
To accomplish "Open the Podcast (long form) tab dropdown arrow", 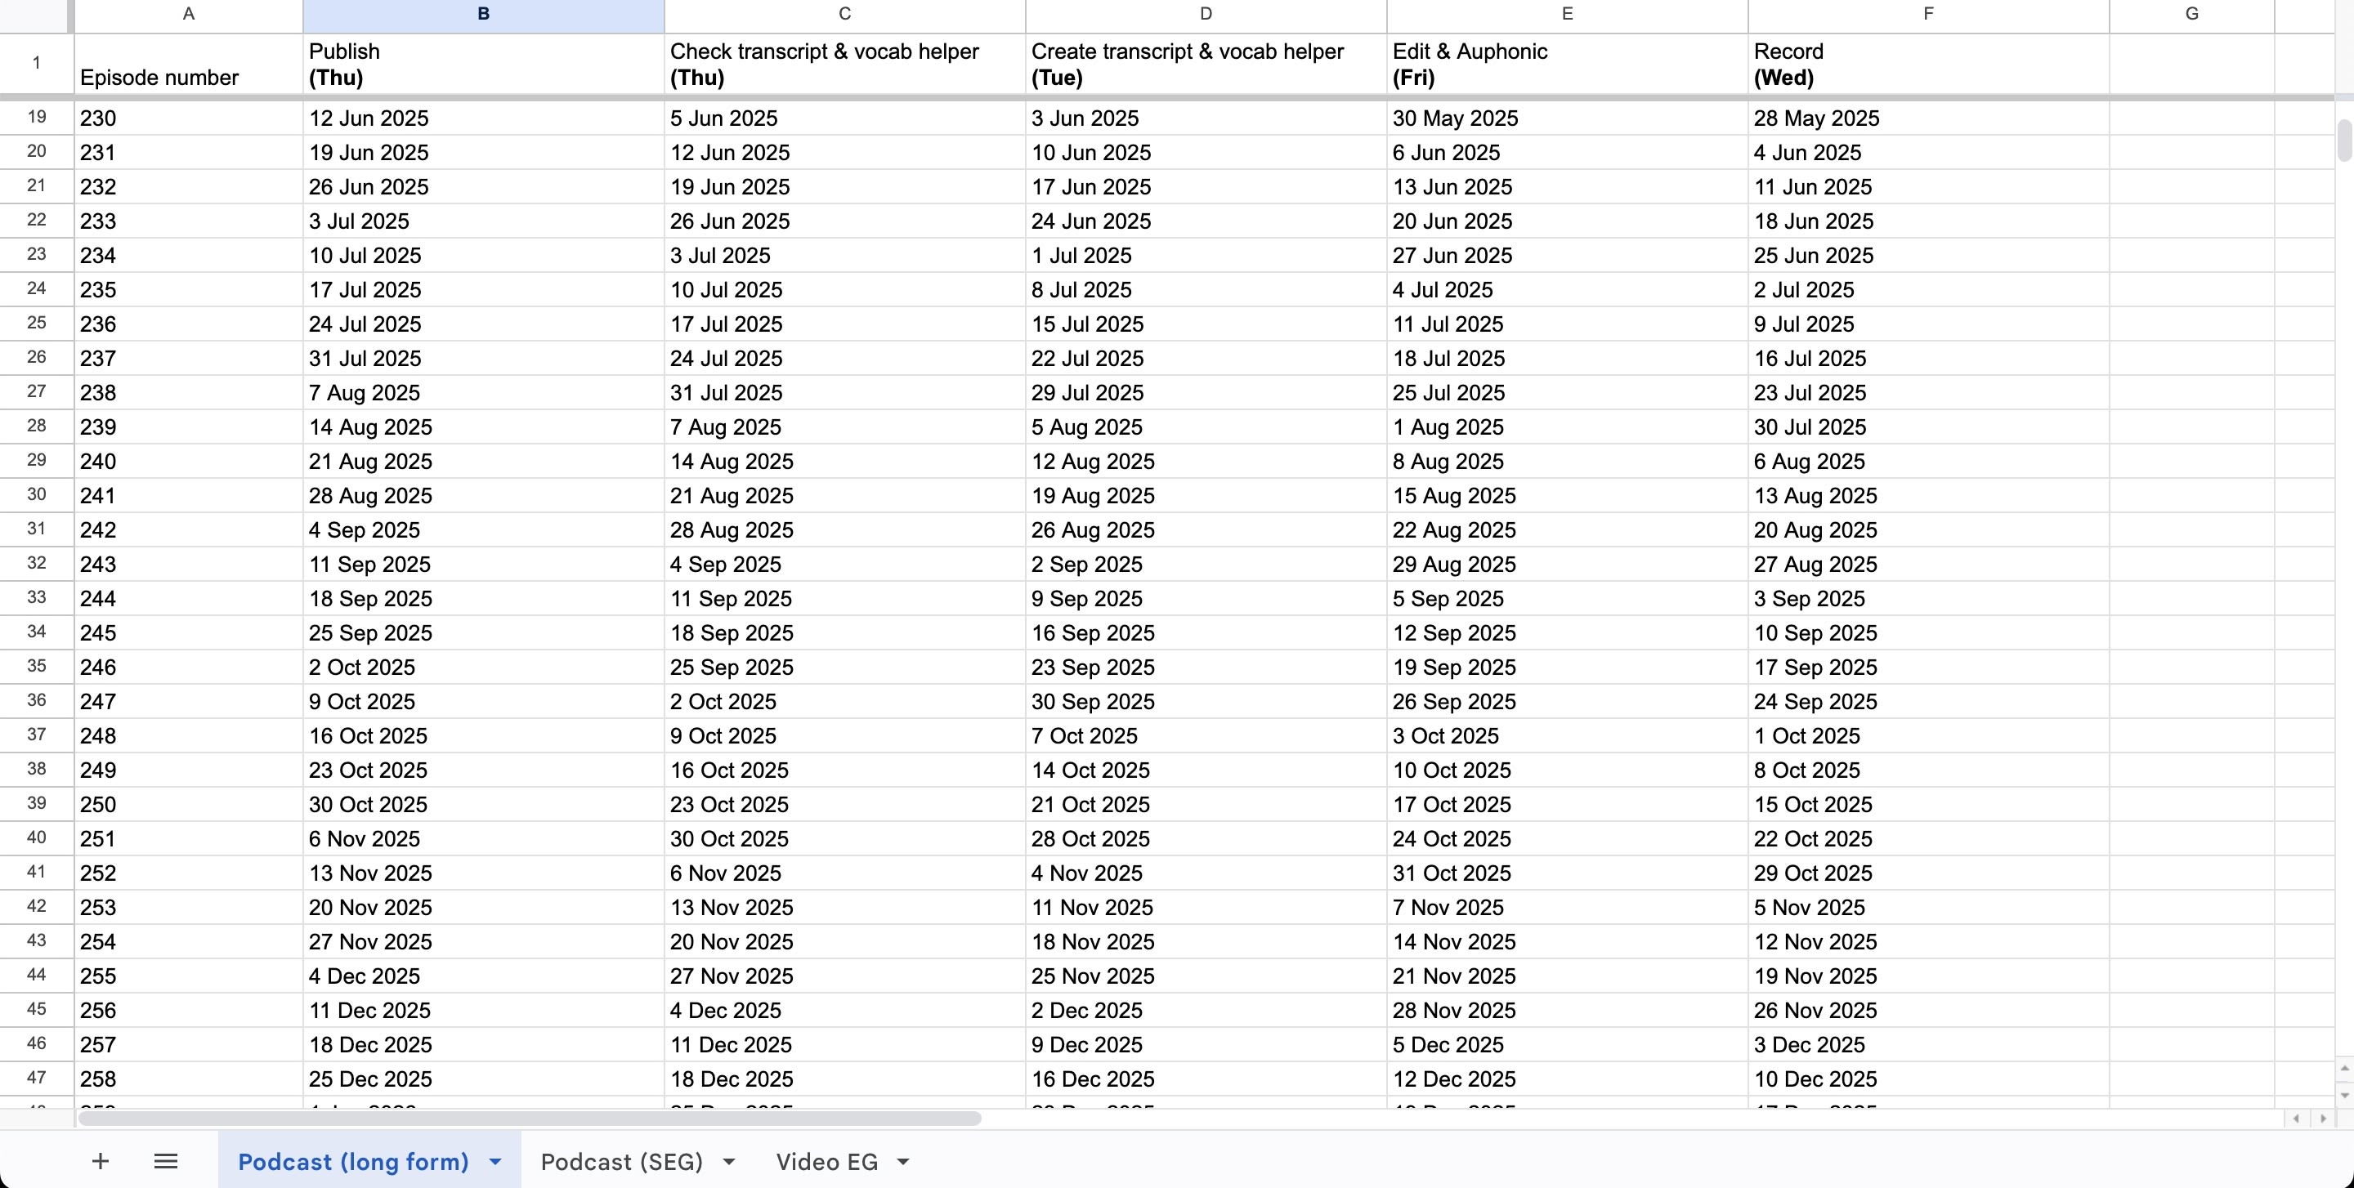I will click(495, 1162).
